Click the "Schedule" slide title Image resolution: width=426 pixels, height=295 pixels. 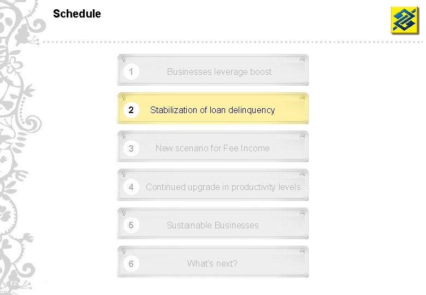point(77,14)
